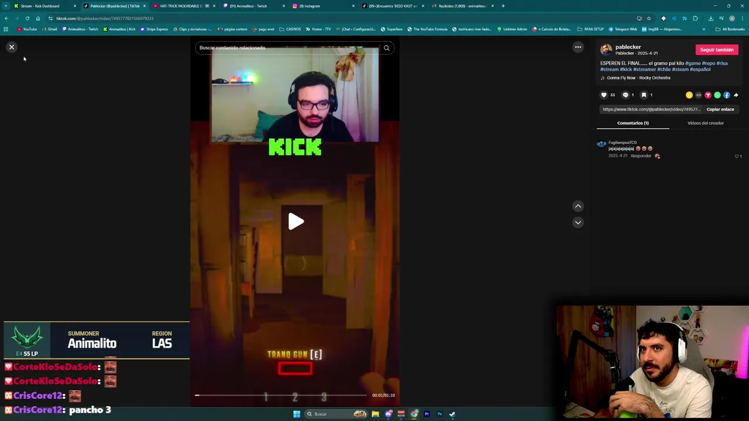Reload the page with refresh icon

point(27,18)
